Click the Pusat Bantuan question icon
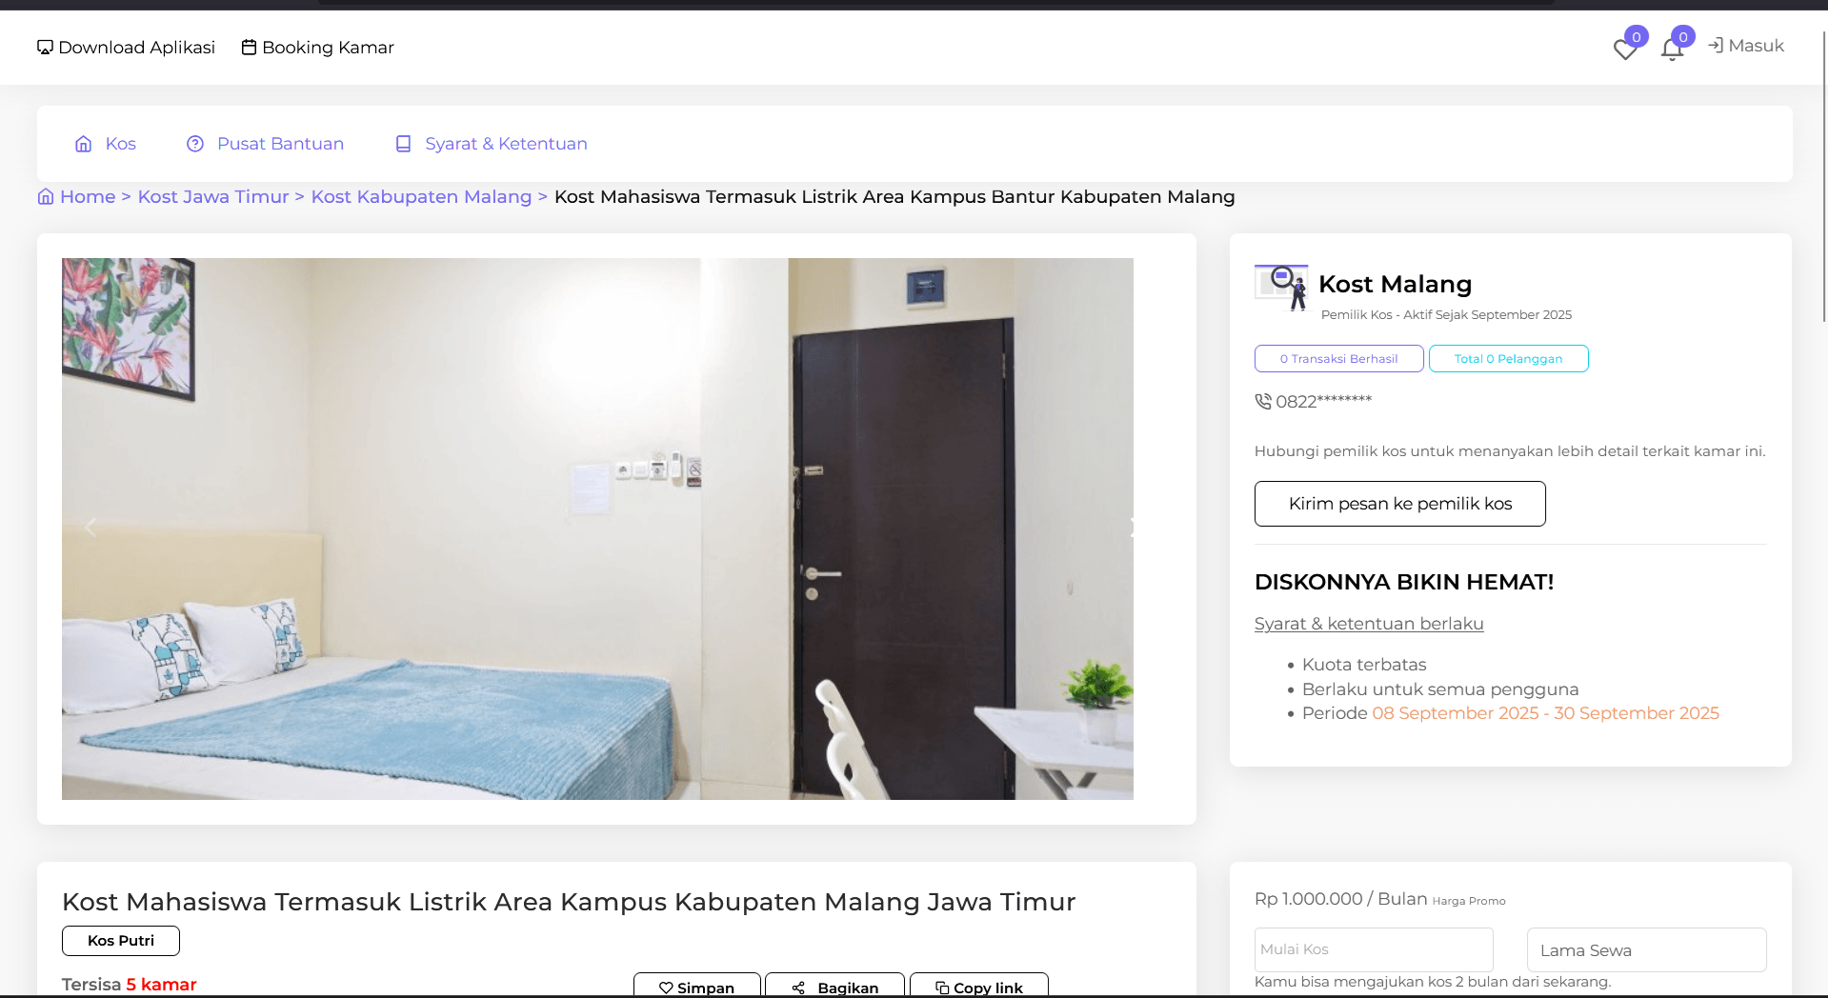Image resolution: width=1828 pixels, height=998 pixels. (195, 144)
